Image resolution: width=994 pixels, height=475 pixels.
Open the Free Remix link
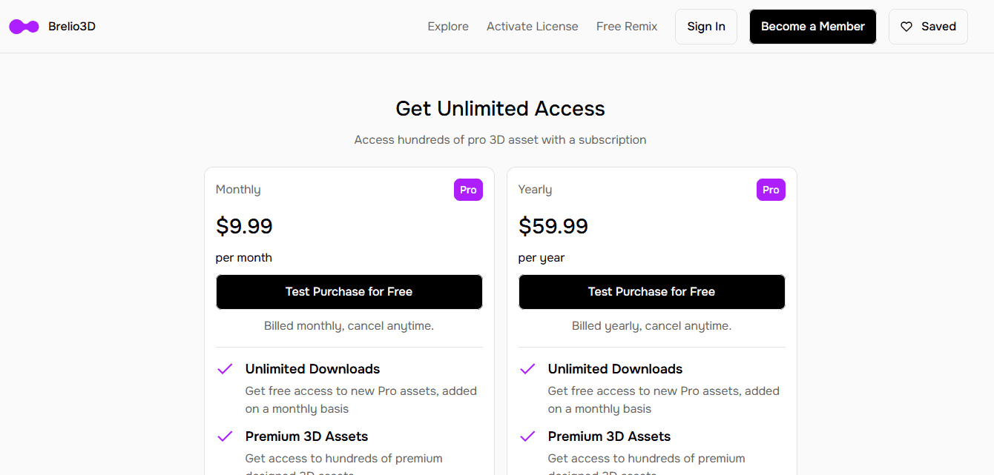627,27
